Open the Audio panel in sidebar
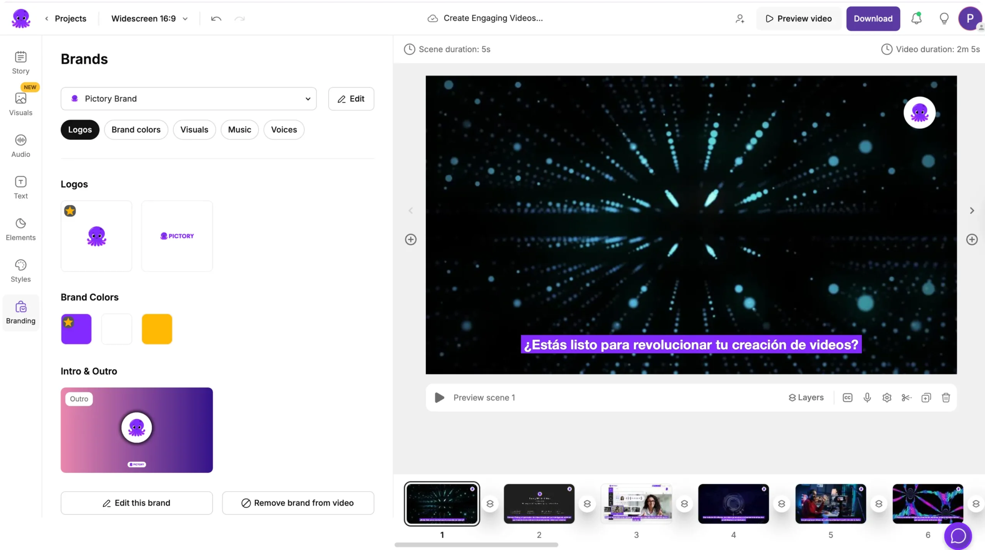The width and height of the screenshot is (985, 550). [x=21, y=146]
